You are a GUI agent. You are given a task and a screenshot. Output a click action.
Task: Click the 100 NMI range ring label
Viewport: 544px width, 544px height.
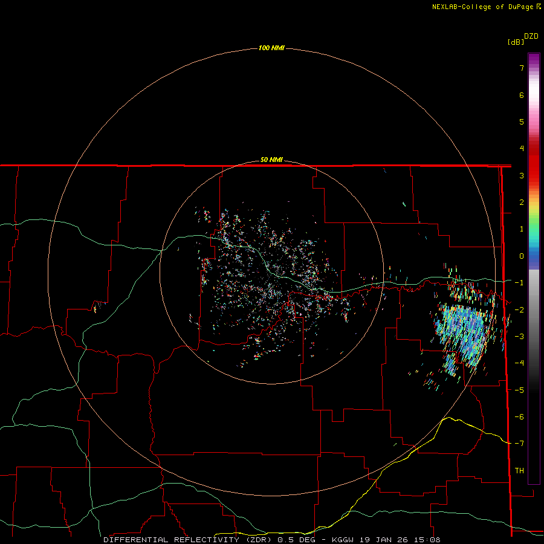[x=271, y=48]
